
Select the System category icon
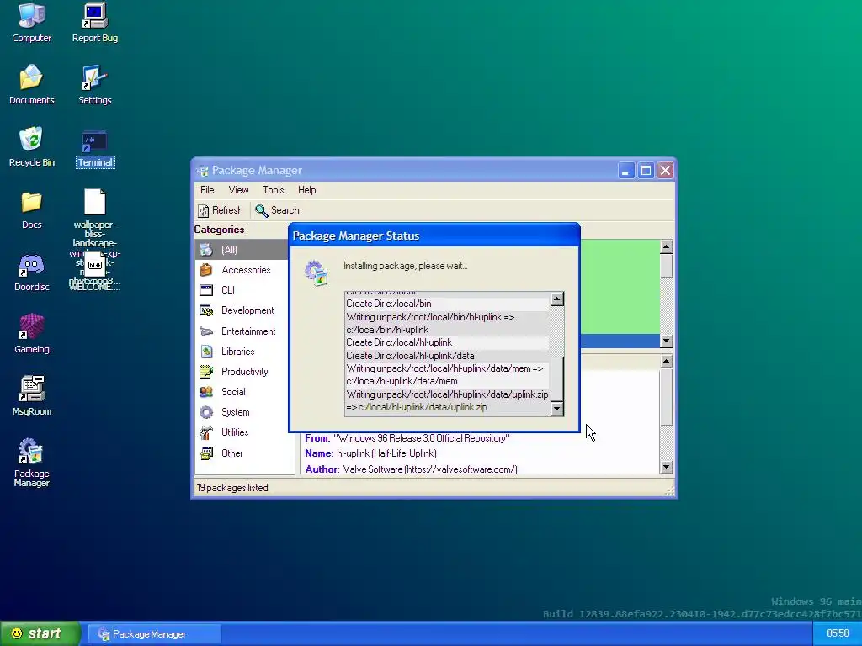[206, 412]
